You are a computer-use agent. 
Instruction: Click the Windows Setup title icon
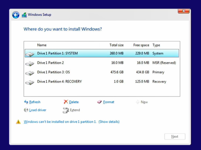pos(24,15)
